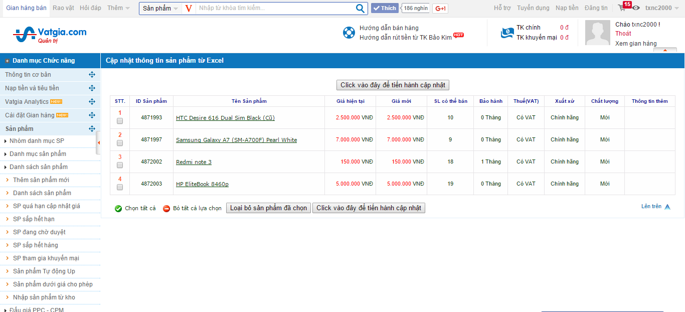Open the Sản phẩm search category dropdown
685x312 pixels.
pos(160,8)
